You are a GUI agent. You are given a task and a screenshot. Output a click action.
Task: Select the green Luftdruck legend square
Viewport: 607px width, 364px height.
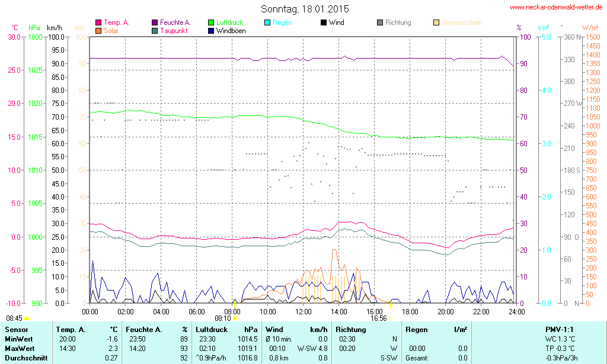(212, 22)
